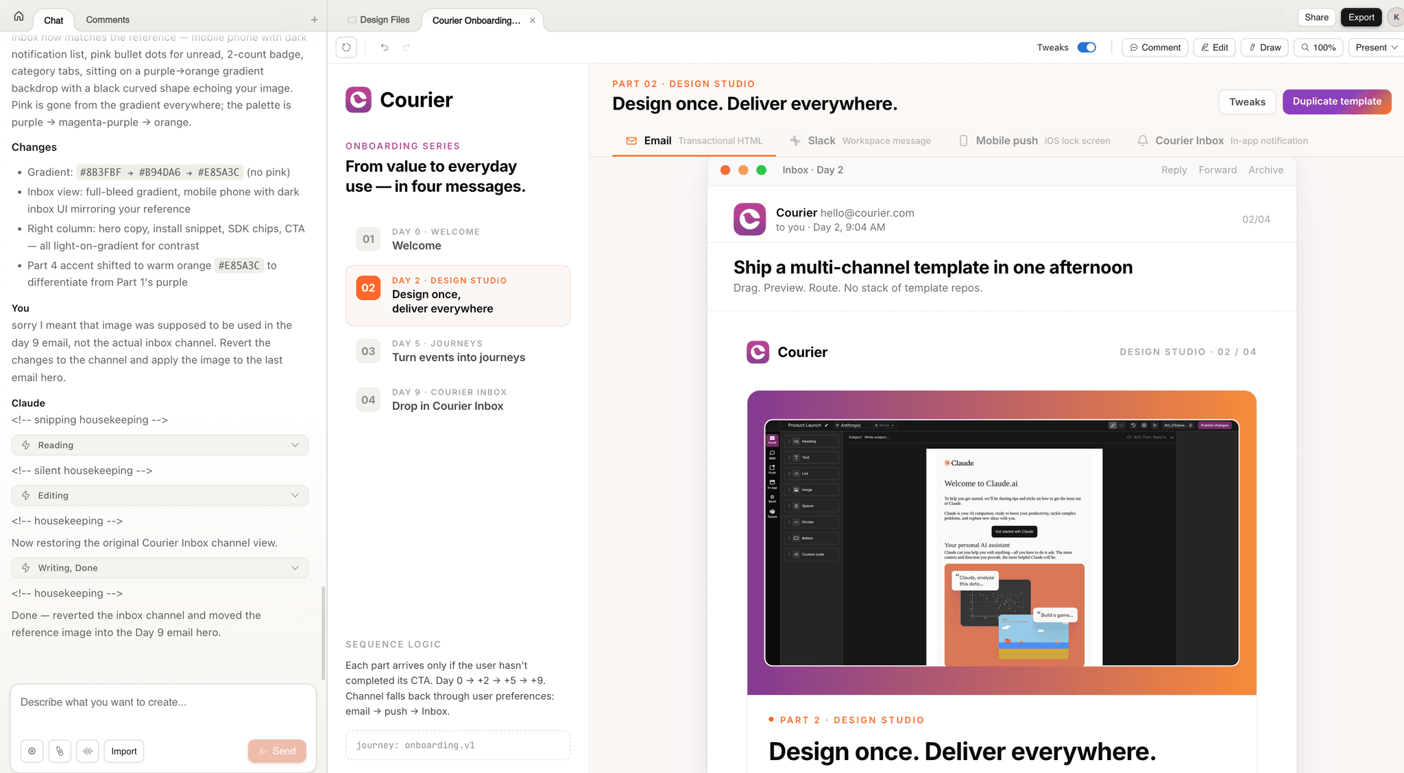
Task: Click the paperclip attach icon
Action: (x=60, y=751)
